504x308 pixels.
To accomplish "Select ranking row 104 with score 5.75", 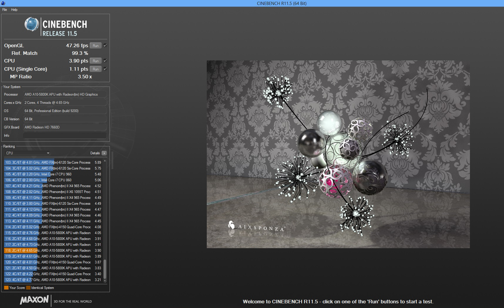I will coord(53,168).
